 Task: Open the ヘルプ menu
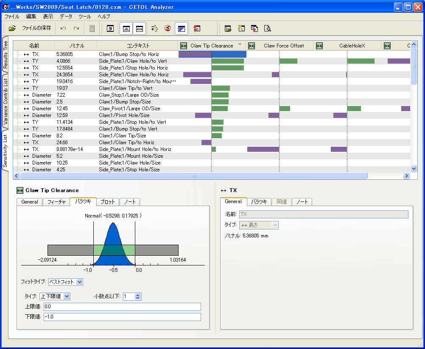[x=104, y=17]
